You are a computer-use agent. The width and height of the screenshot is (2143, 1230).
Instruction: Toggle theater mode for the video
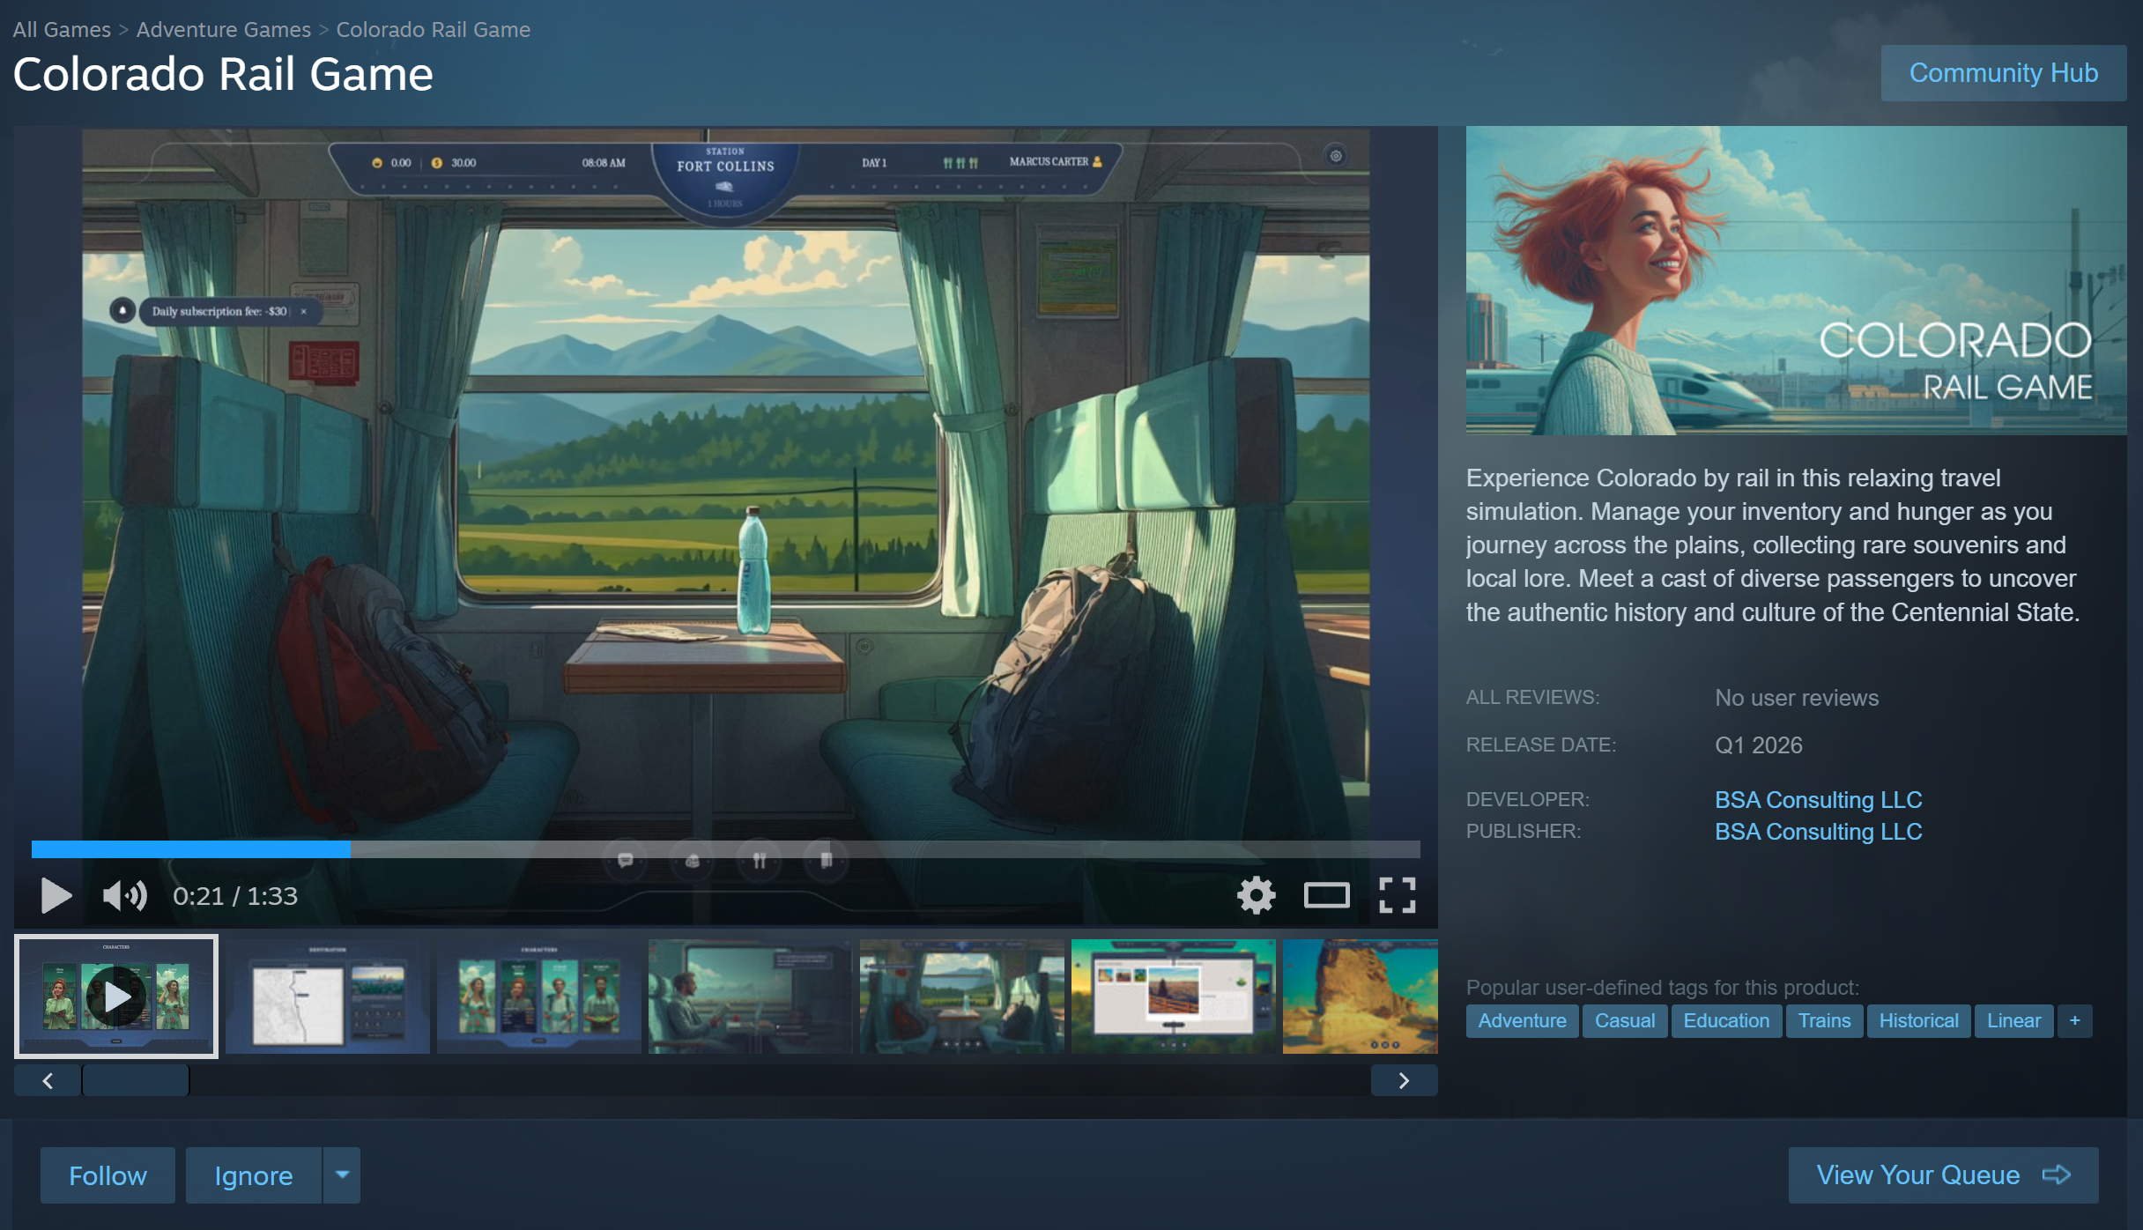pos(1326,895)
